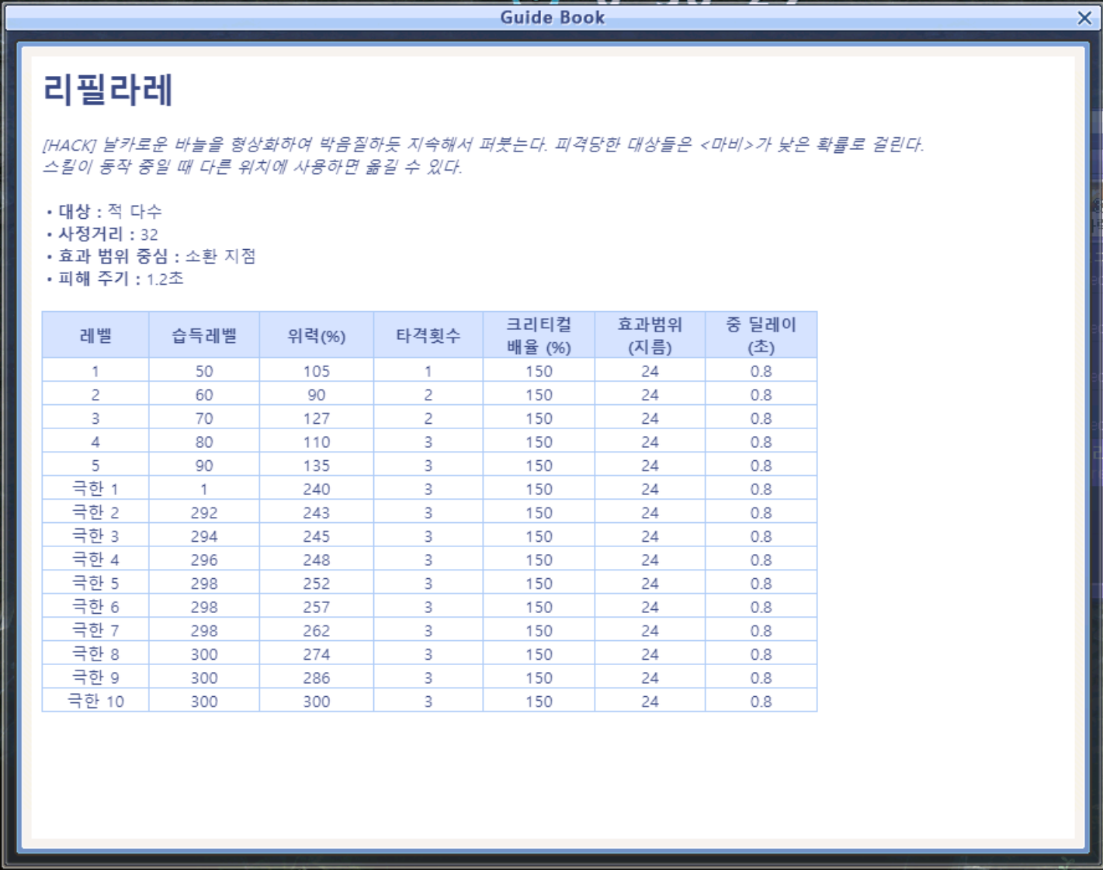This screenshot has width=1103, height=870.
Task: Click power value 135 in level 5 row
Action: point(317,466)
